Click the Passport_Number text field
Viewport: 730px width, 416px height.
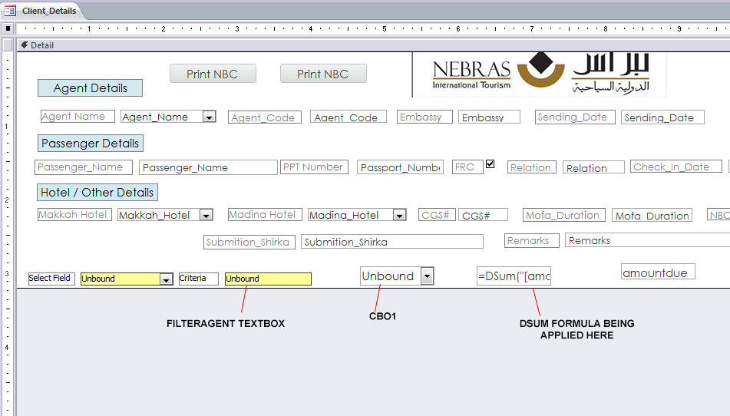coord(401,167)
